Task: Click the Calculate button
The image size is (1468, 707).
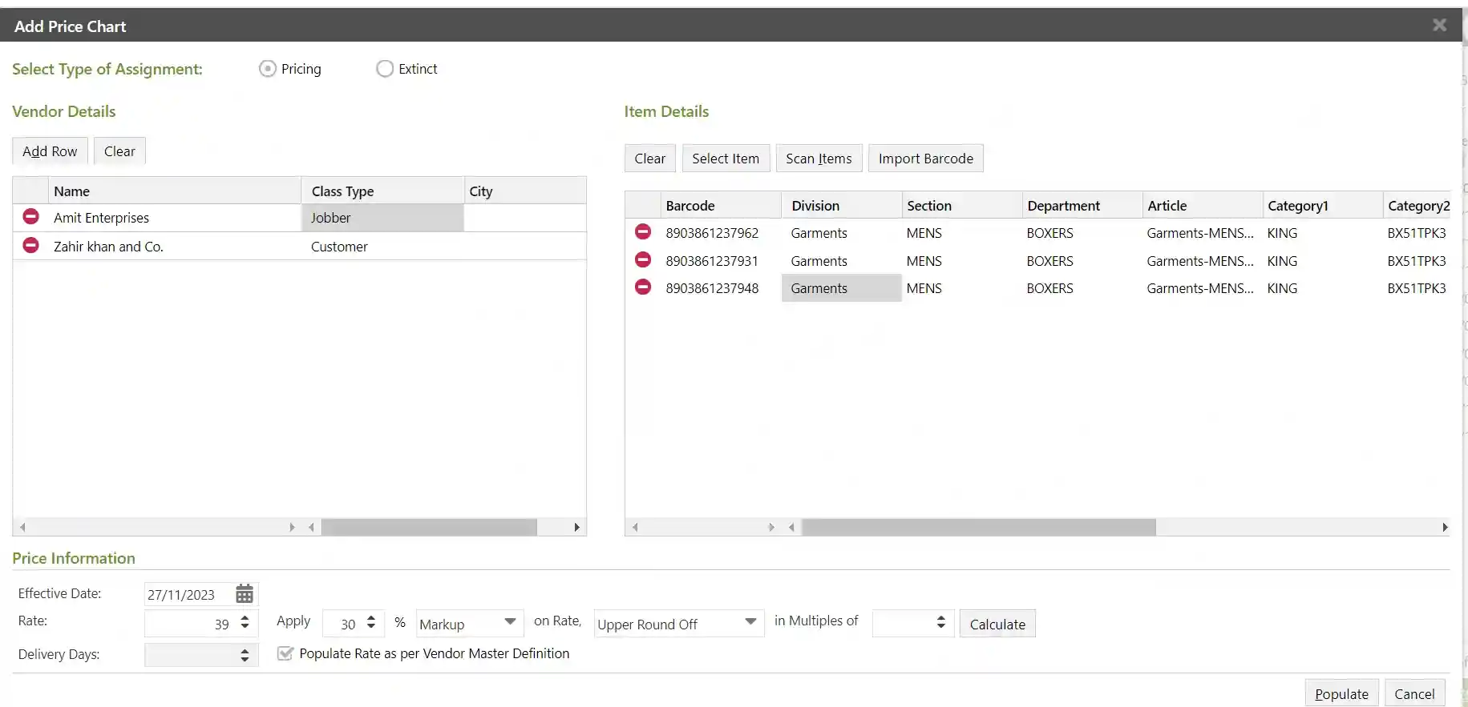Action: tap(997, 624)
